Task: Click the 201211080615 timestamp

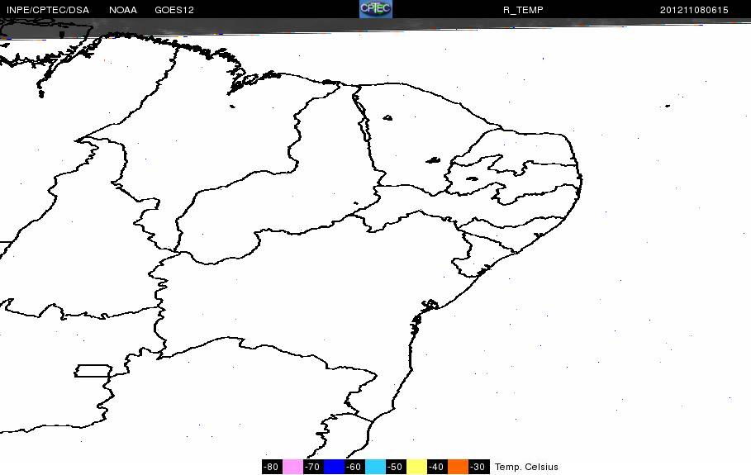Action: (694, 10)
